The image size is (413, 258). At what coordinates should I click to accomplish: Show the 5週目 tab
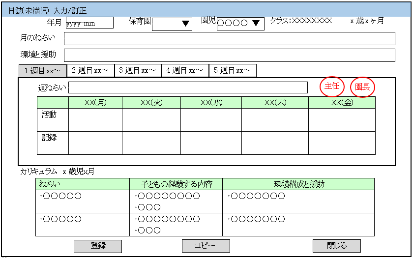coord(232,70)
